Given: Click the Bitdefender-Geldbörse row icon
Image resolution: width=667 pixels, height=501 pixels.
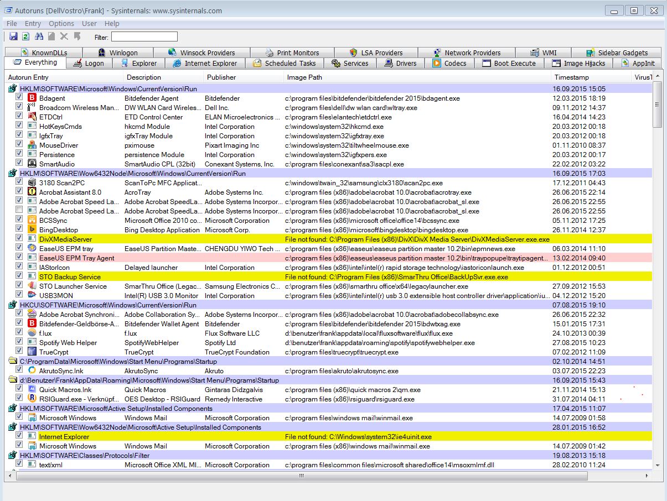Looking at the screenshot, I should pos(32,324).
